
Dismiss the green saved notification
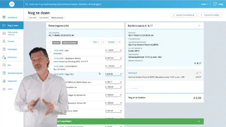pos(199,121)
